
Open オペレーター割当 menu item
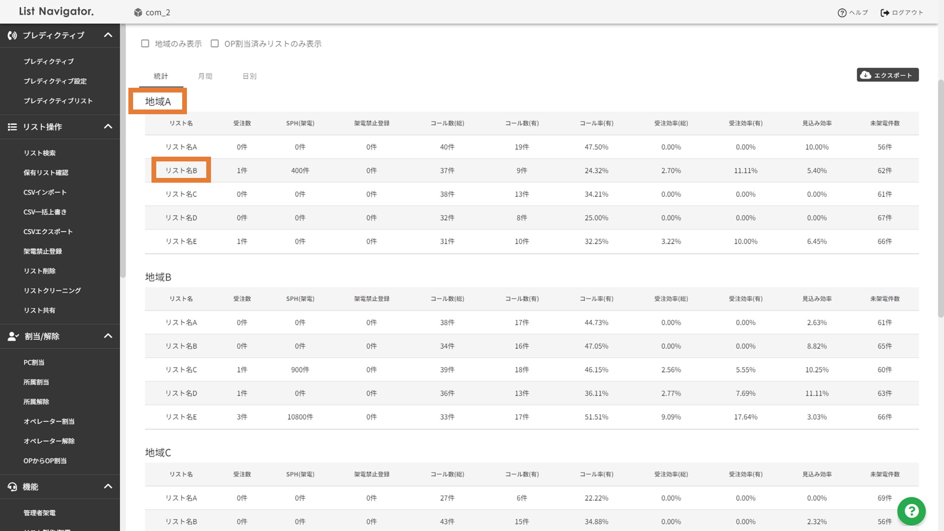pos(49,421)
